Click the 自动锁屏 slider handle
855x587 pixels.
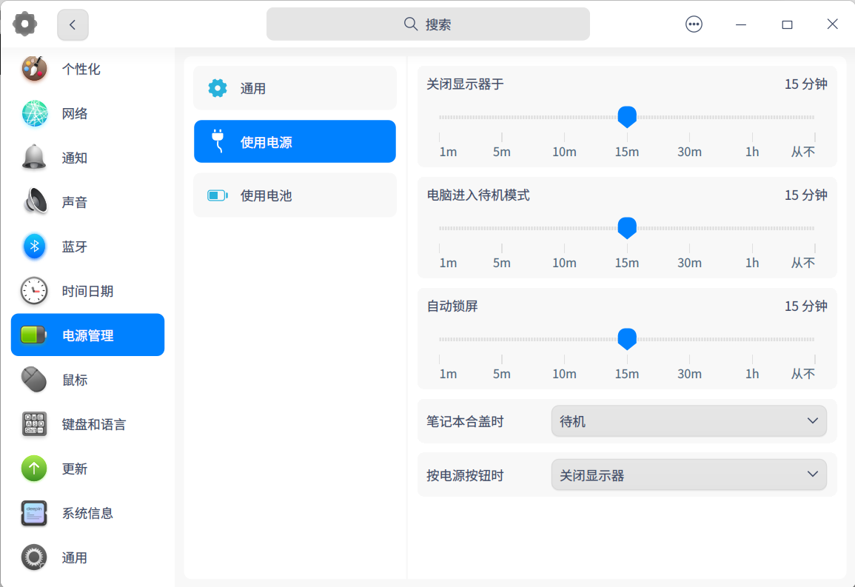[x=627, y=339]
